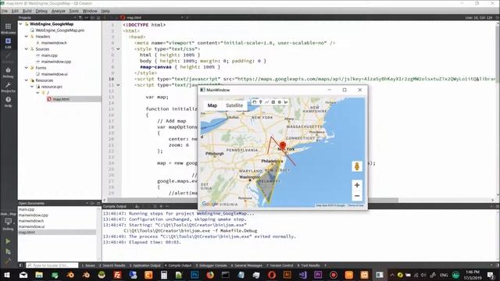500x281 pixels.
Task: Select rectangle drawing tool on map
Action: [x=273, y=102]
